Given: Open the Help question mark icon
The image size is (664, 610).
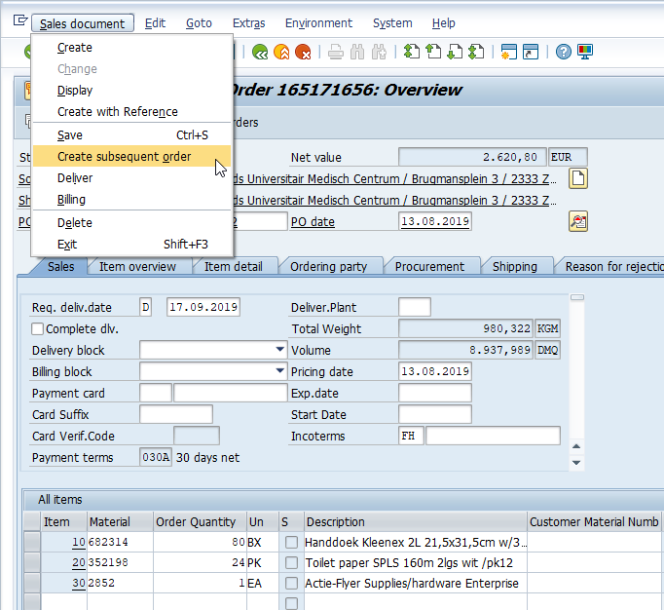Looking at the screenshot, I should [x=563, y=53].
